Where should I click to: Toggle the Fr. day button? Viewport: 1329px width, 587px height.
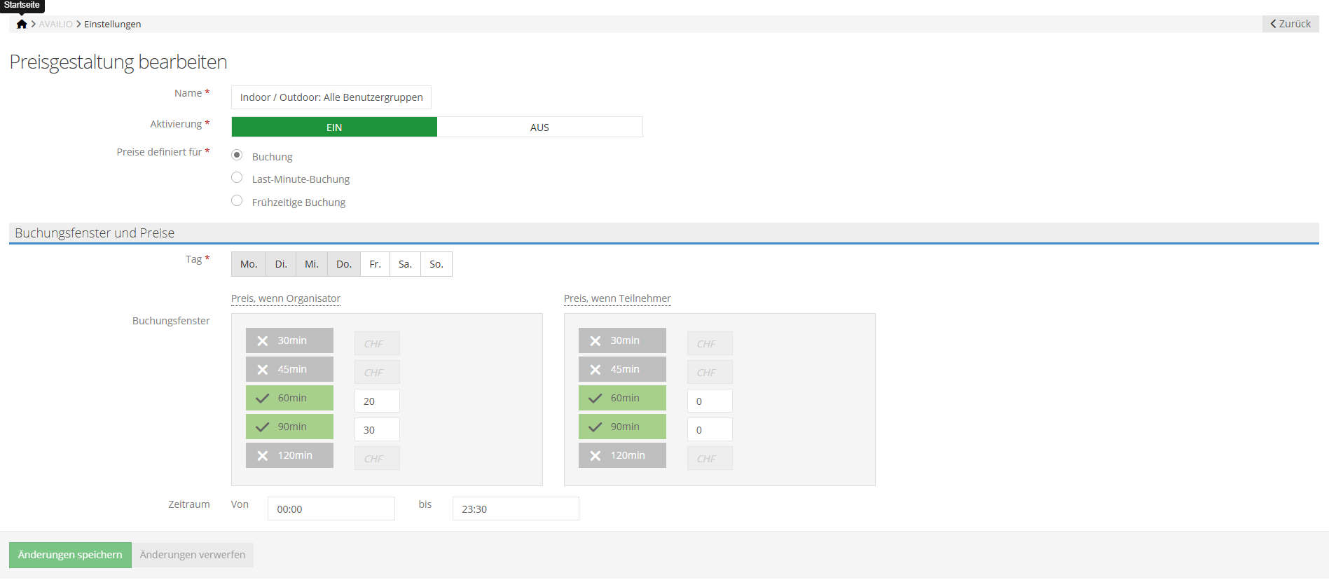tap(375, 265)
